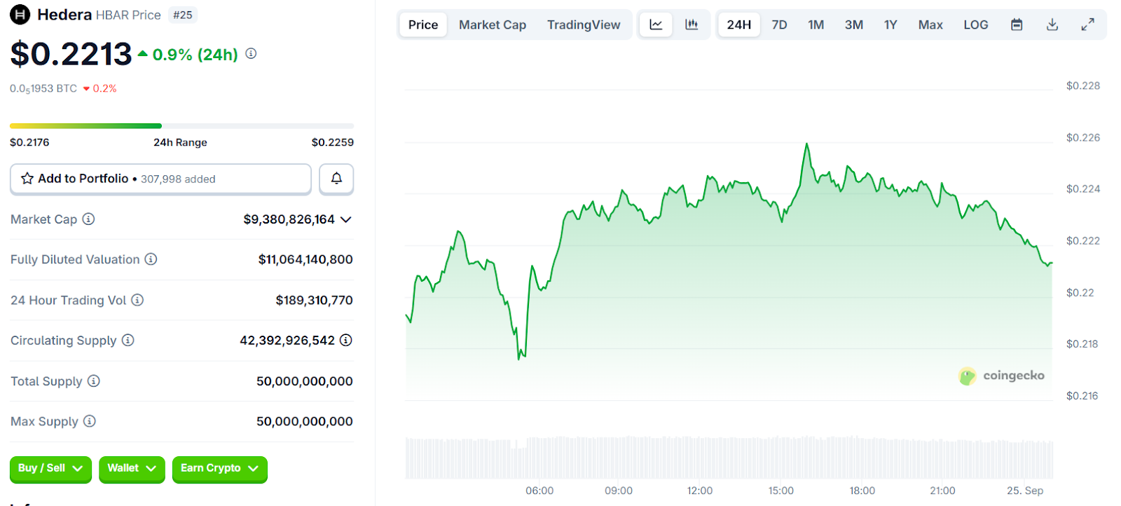Select the 24H time range
Screen dimensions: 1121x506
point(738,25)
